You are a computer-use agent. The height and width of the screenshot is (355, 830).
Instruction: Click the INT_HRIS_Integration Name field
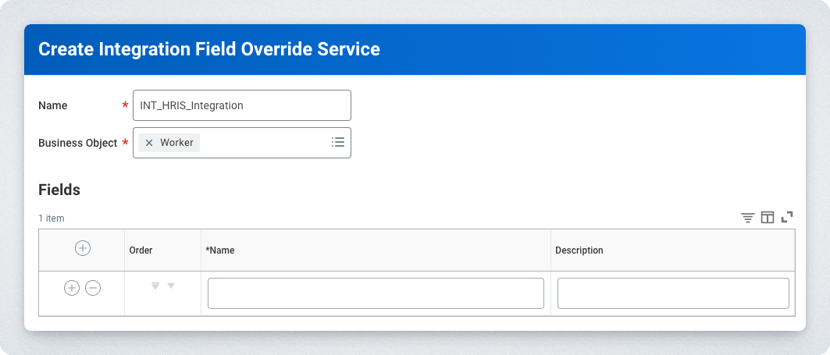pos(242,105)
